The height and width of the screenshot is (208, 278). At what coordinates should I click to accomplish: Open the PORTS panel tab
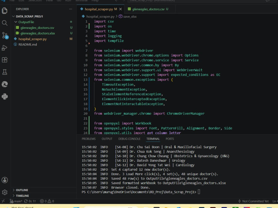(x=170, y=139)
